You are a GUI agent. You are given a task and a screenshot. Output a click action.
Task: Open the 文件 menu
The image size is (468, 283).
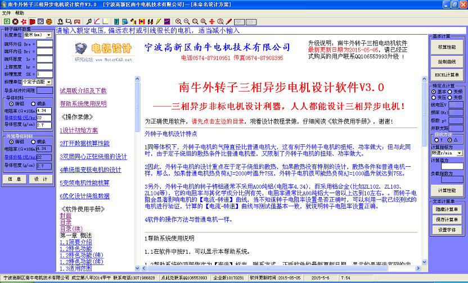pos(6,12)
